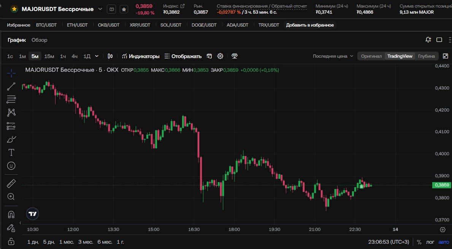The height and width of the screenshot is (249, 452).
Task: Click the scales balance icon
Action: point(234,56)
